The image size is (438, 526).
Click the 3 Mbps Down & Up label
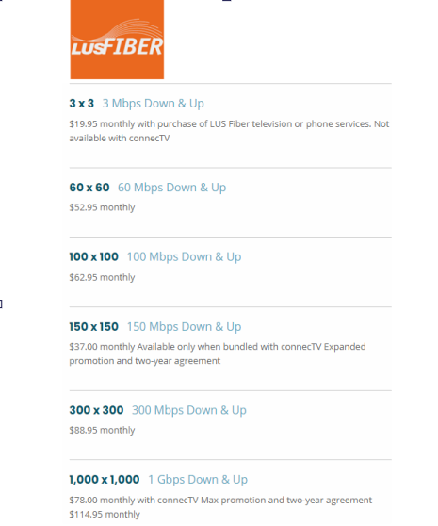154,104
